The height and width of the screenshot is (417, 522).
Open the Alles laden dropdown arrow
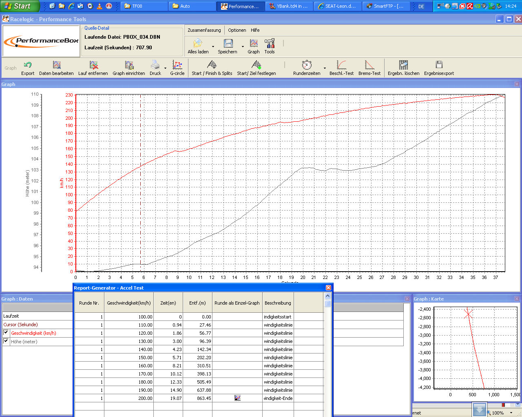click(x=213, y=47)
